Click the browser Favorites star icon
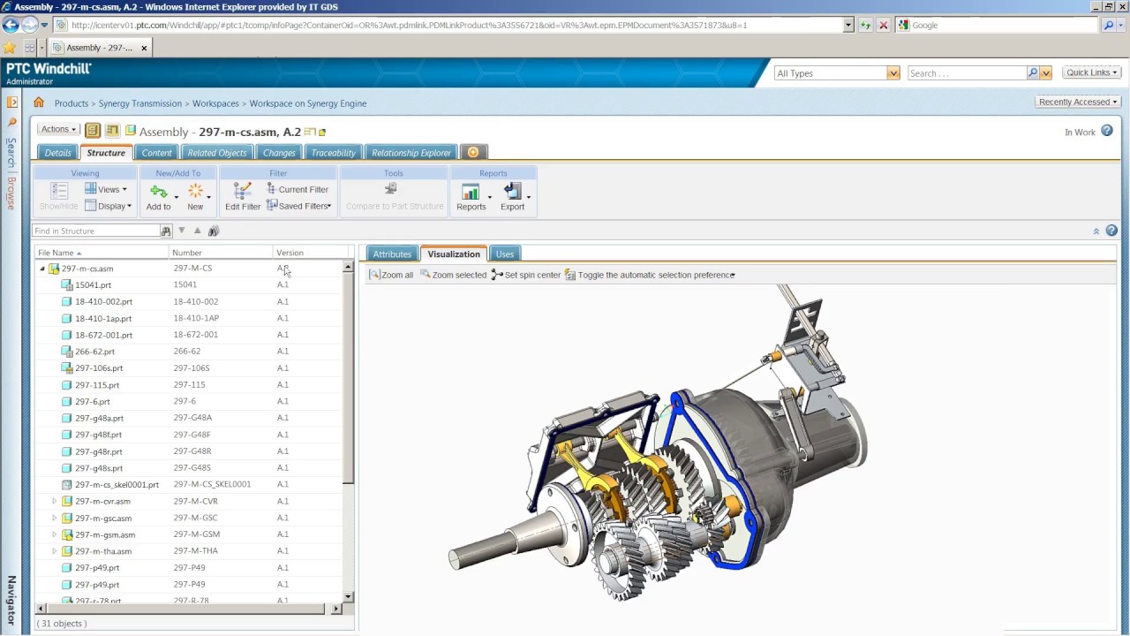The image size is (1130, 636). [x=10, y=48]
